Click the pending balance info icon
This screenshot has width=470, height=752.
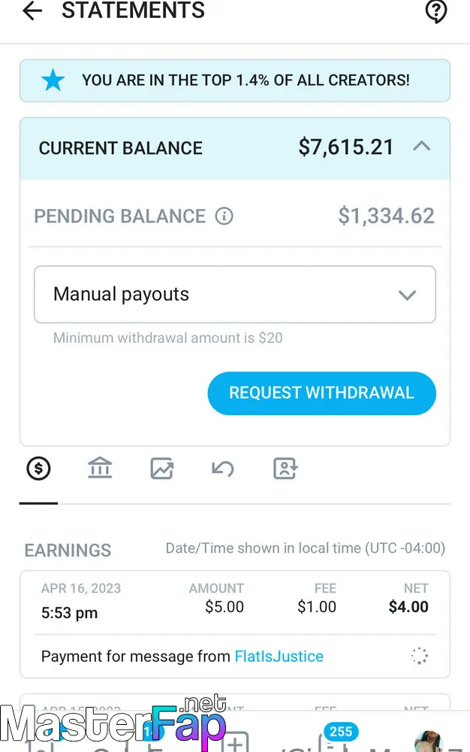coord(224,217)
